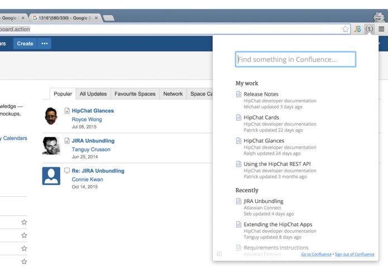Click document icon next to Recently JIRA Unbundling

[x=238, y=201]
